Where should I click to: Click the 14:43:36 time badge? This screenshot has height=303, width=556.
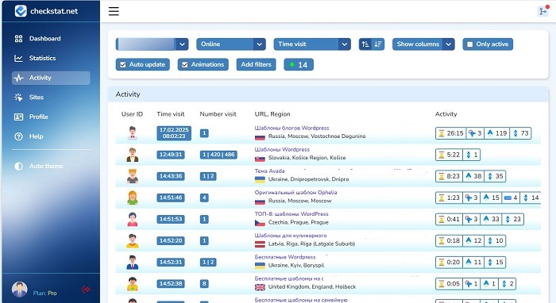tap(171, 176)
